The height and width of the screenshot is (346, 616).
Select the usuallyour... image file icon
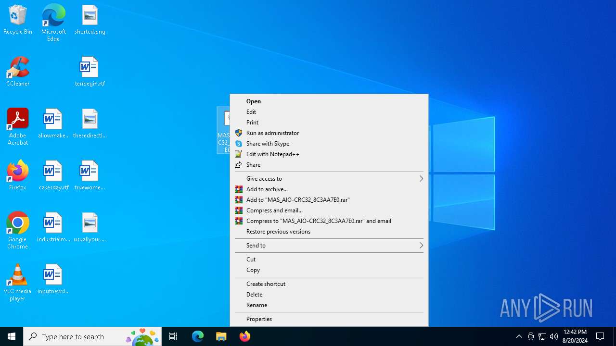point(90,228)
